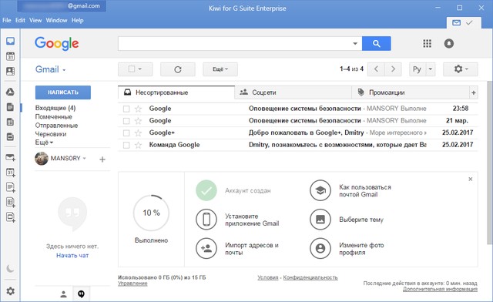Image resolution: width=493 pixels, height=302 pixels.
Task: Open Google Drive from the left sidebar
Action: pos(10,92)
